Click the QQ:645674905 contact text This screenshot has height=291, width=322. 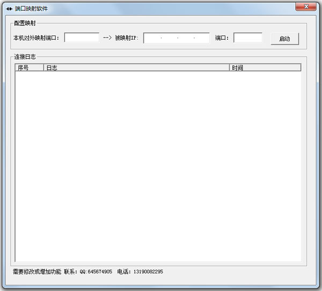coord(96,272)
